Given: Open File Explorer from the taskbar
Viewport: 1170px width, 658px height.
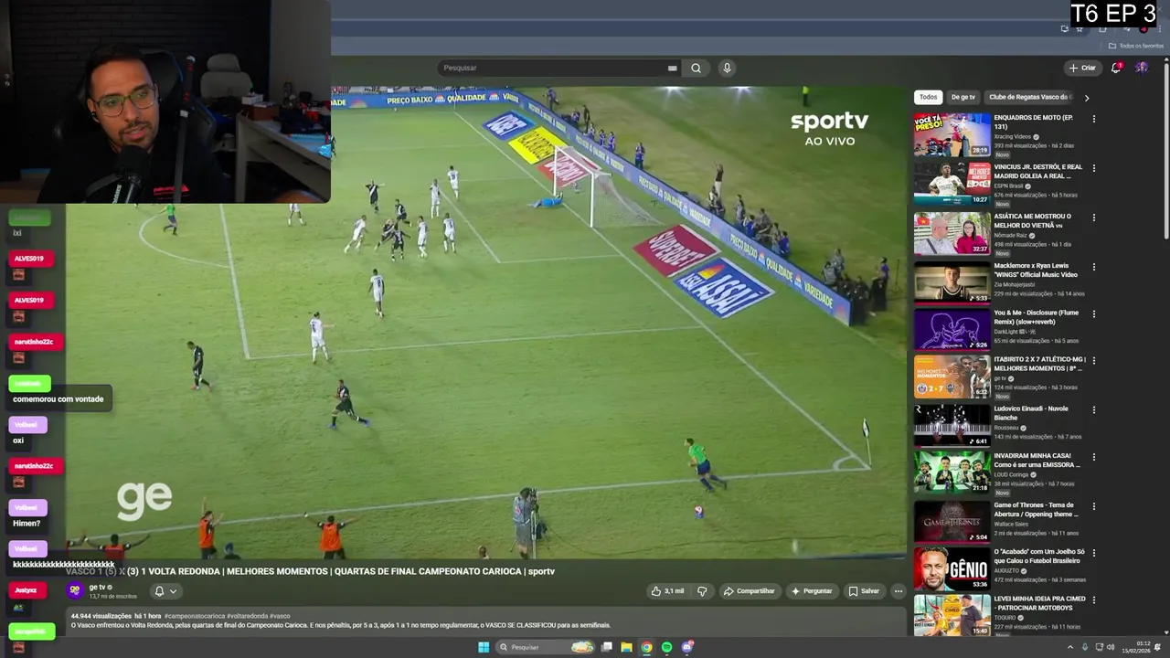Looking at the screenshot, I should [626, 647].
